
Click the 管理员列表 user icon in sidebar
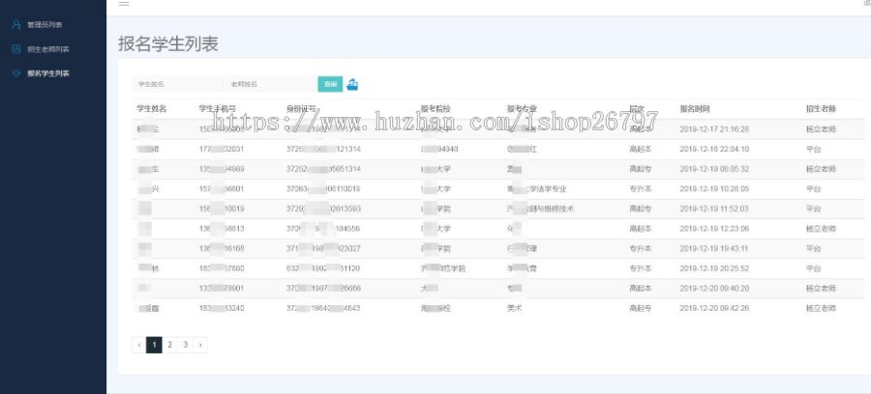tap(16, 24)
